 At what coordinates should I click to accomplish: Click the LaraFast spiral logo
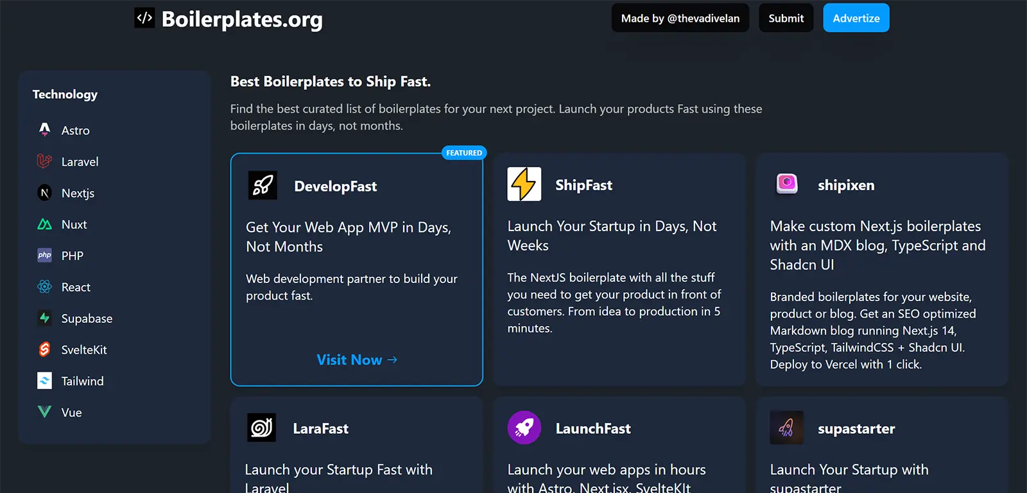click(262, 428)
